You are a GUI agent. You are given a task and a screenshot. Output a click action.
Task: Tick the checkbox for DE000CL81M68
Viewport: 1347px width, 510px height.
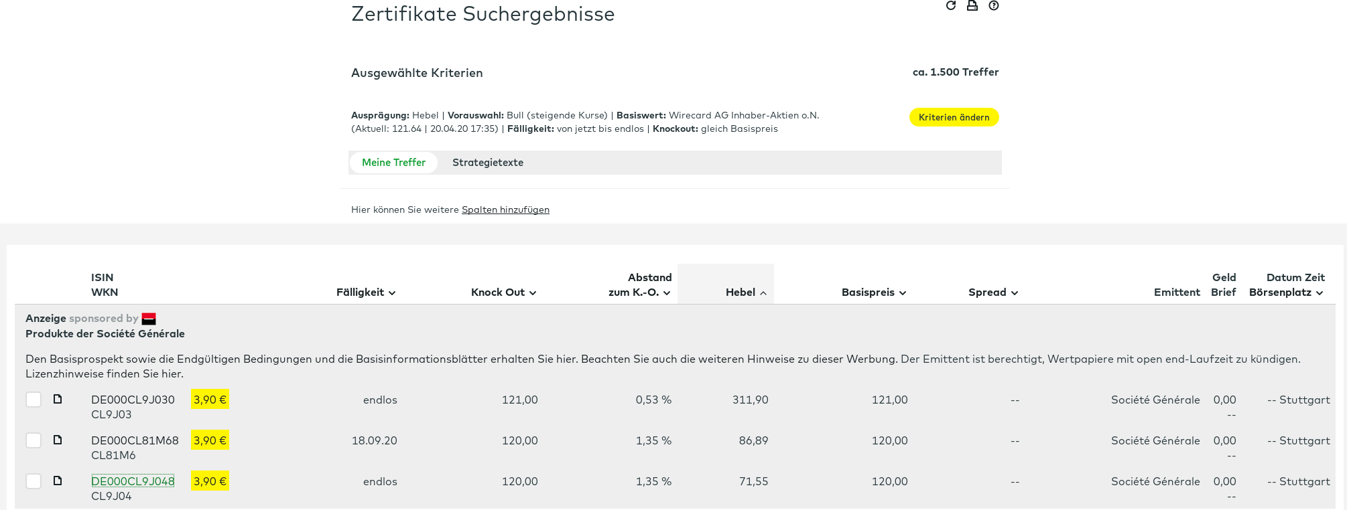[x=34, y=440]
